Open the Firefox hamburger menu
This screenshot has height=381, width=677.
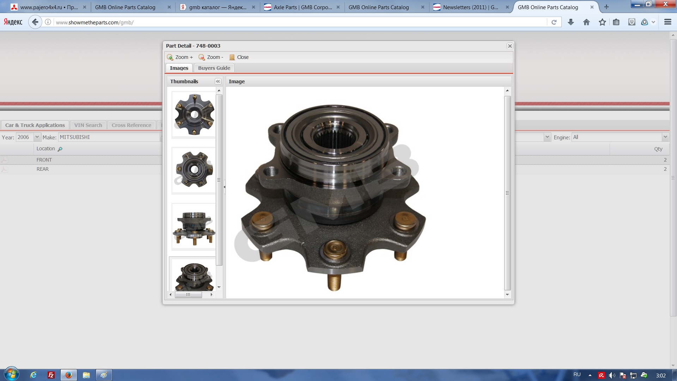(667, 22)
